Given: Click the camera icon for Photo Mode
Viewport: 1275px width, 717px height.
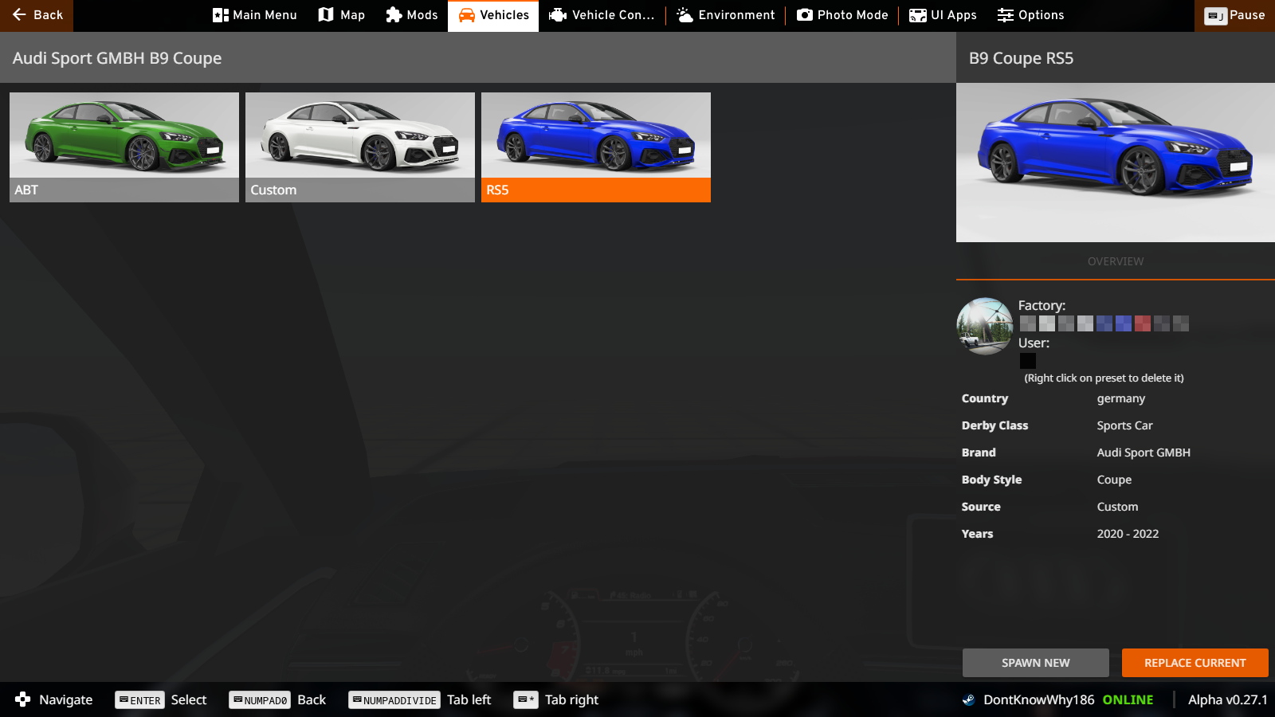Looking at the screenshot, I should (x=805, y=15).
